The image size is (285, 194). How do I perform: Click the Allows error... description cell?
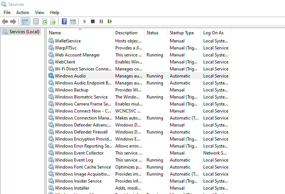129,146
